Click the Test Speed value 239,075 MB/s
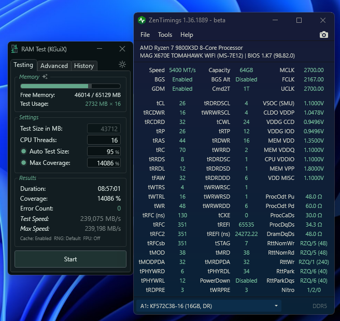340x321 pixels. [101, 218]
